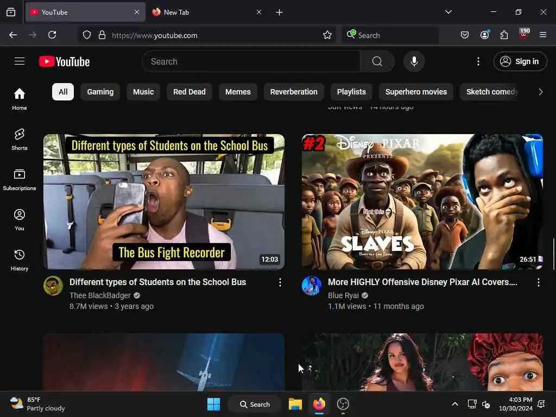Open OBS Studio from taskbar
Screen dimensions: 556x417
click(x=343, y=404)
